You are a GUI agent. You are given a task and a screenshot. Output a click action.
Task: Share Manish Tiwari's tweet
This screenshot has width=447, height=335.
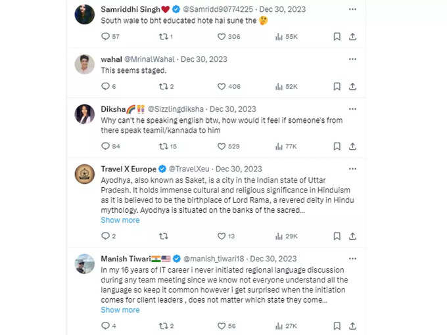click(352, 326)
